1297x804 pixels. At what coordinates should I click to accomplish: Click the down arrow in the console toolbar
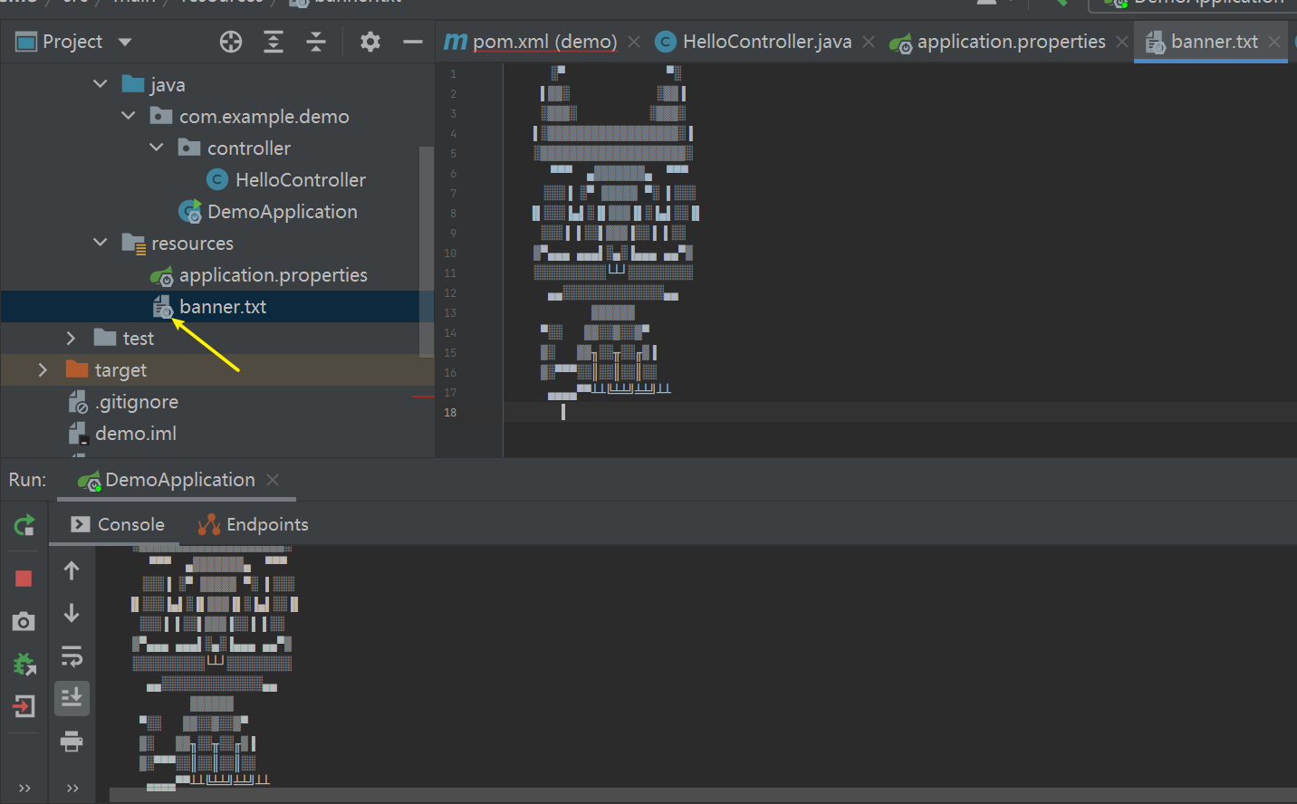72,613
